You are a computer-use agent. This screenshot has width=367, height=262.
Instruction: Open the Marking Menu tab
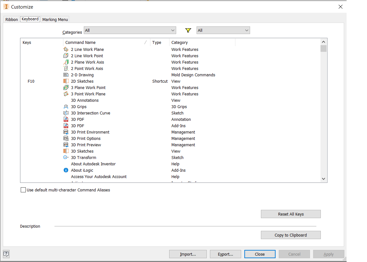[55, 19]
